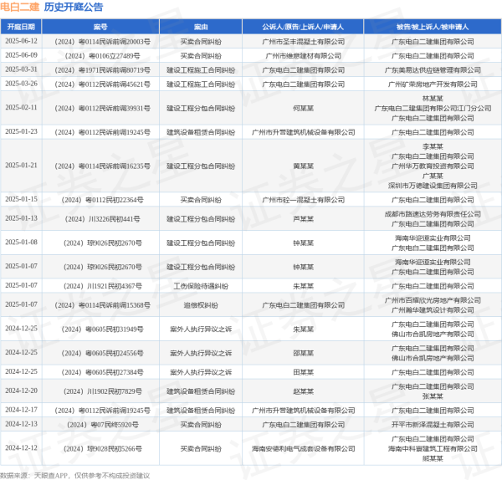
Task: Click the '公诉人/原告/上诉人/申请人' column header
Action: [303, 27]
